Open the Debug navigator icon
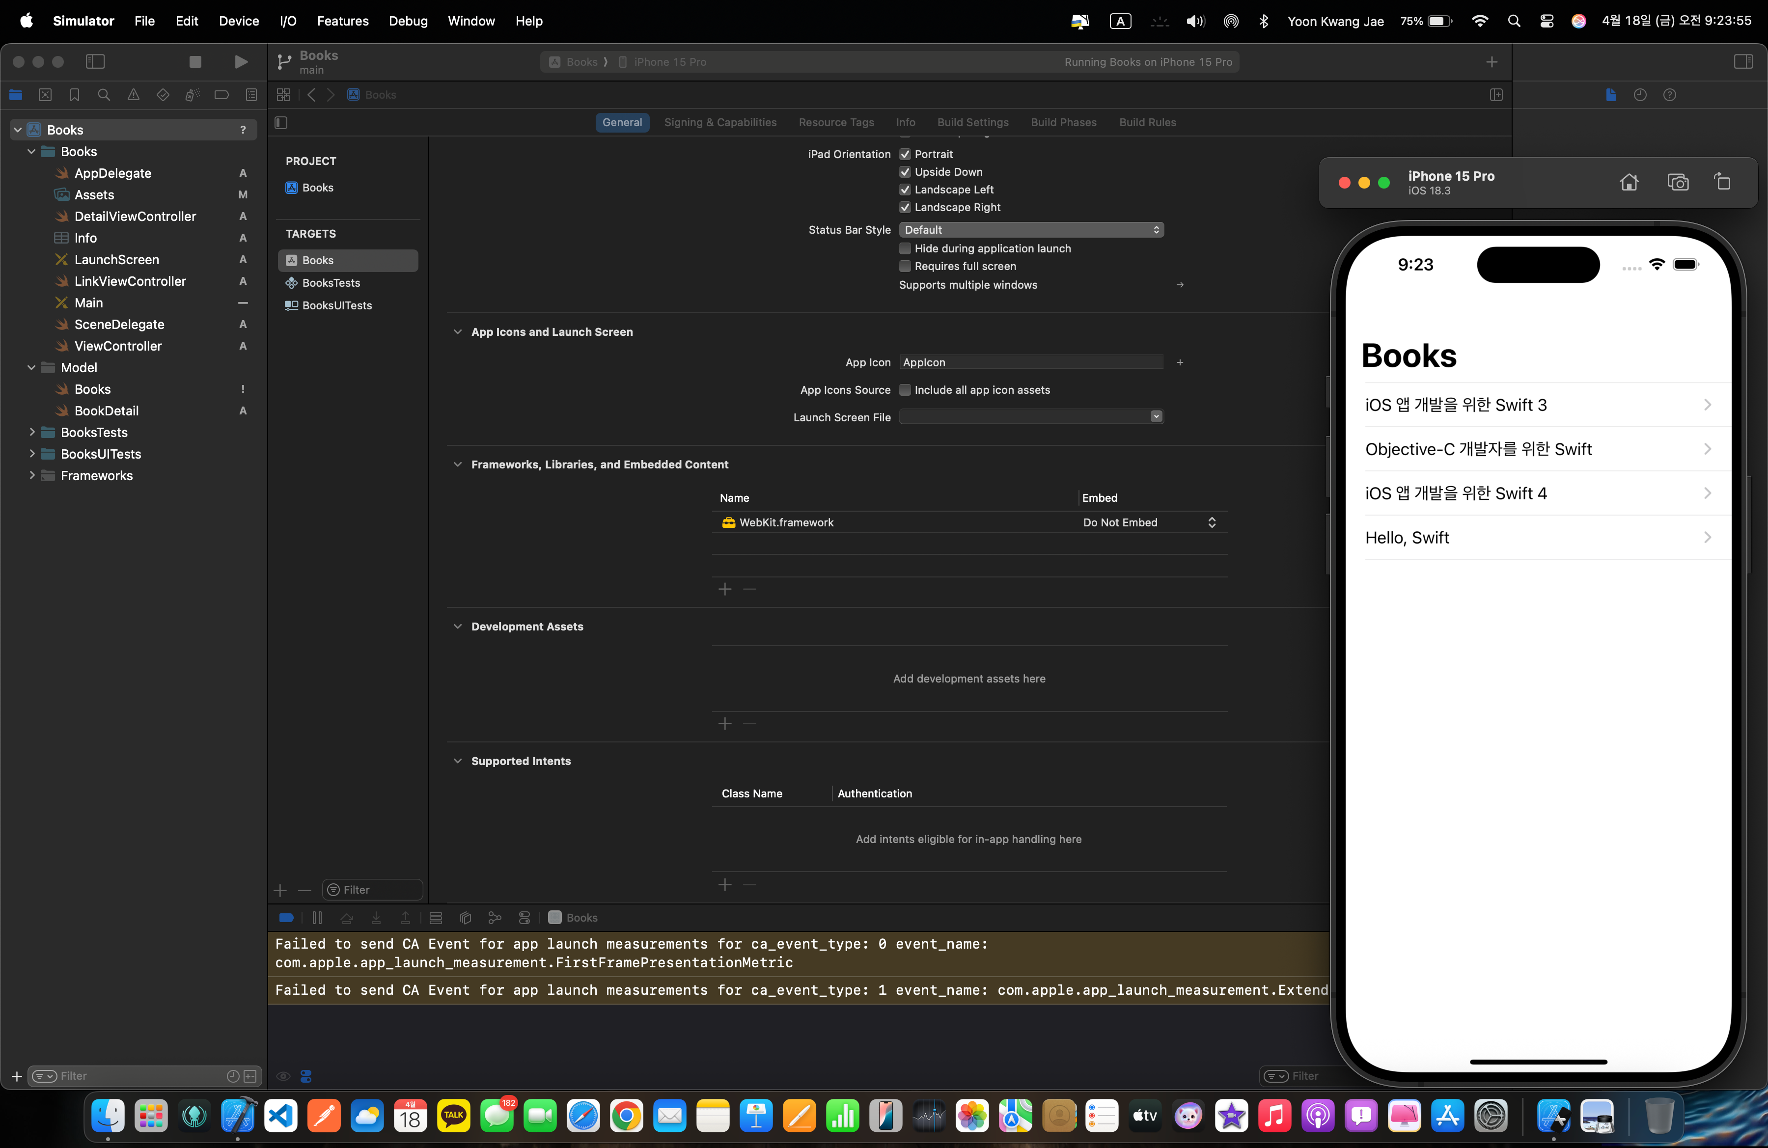Viewport: 1768px width, 1148px height. 193,95
